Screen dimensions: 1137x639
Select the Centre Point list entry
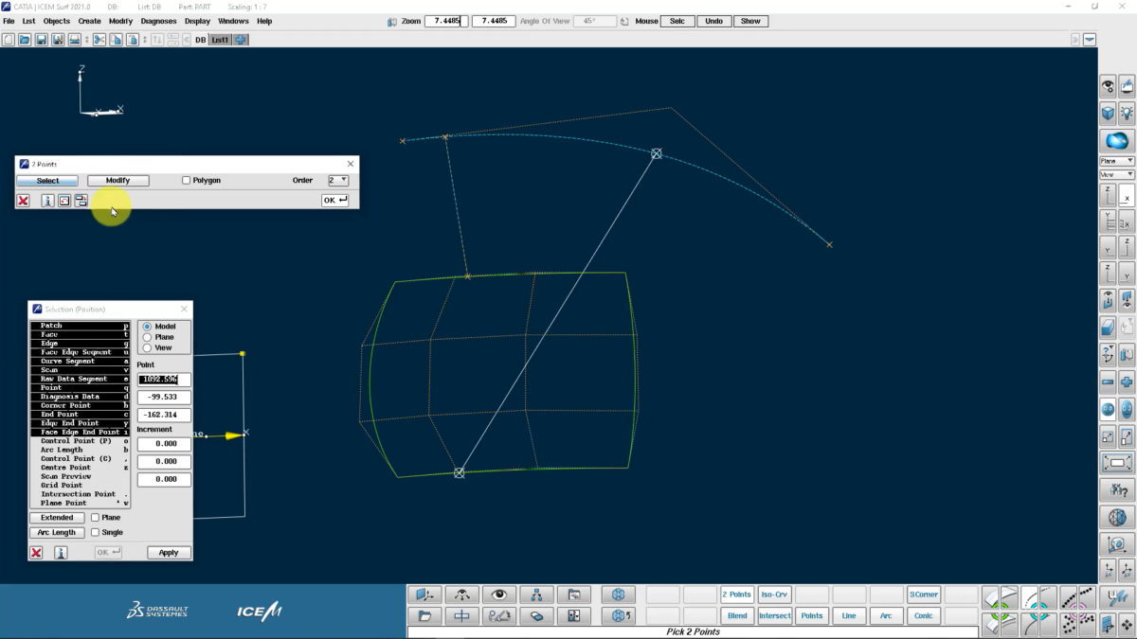81,468
